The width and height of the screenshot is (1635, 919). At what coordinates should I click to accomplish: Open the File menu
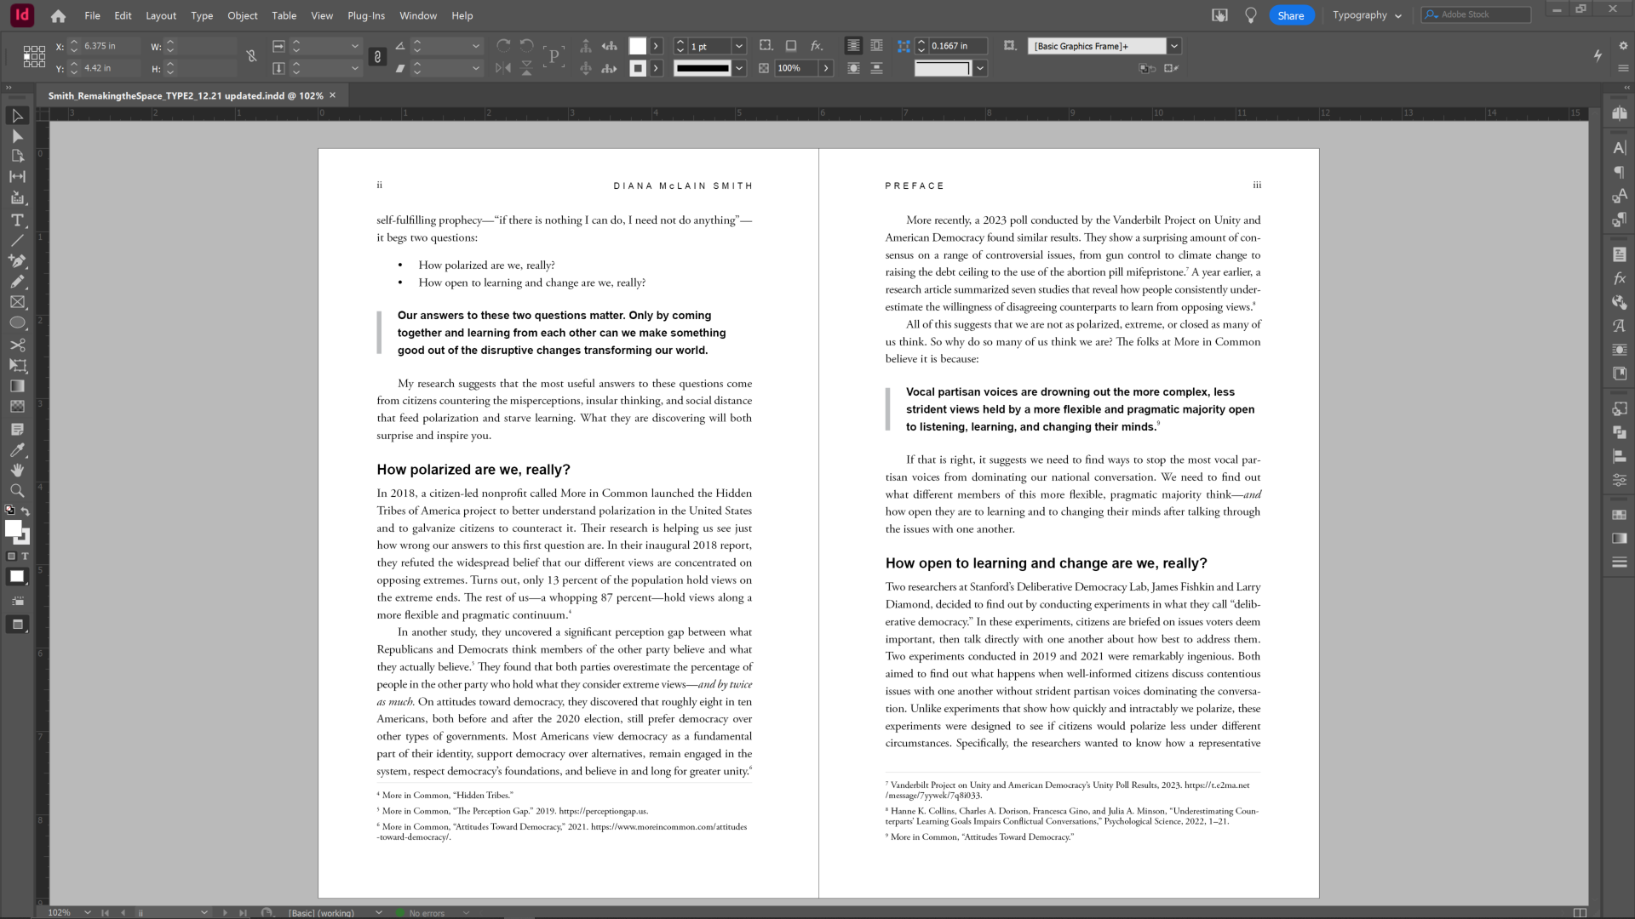[92, 15]
